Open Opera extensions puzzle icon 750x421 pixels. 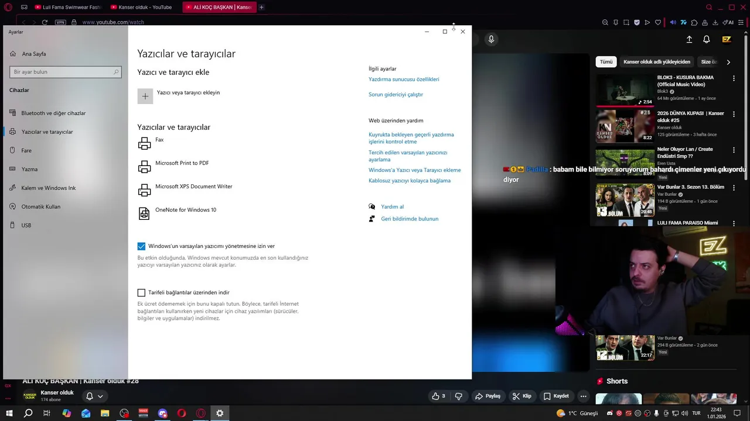click(x=694, y=22)
